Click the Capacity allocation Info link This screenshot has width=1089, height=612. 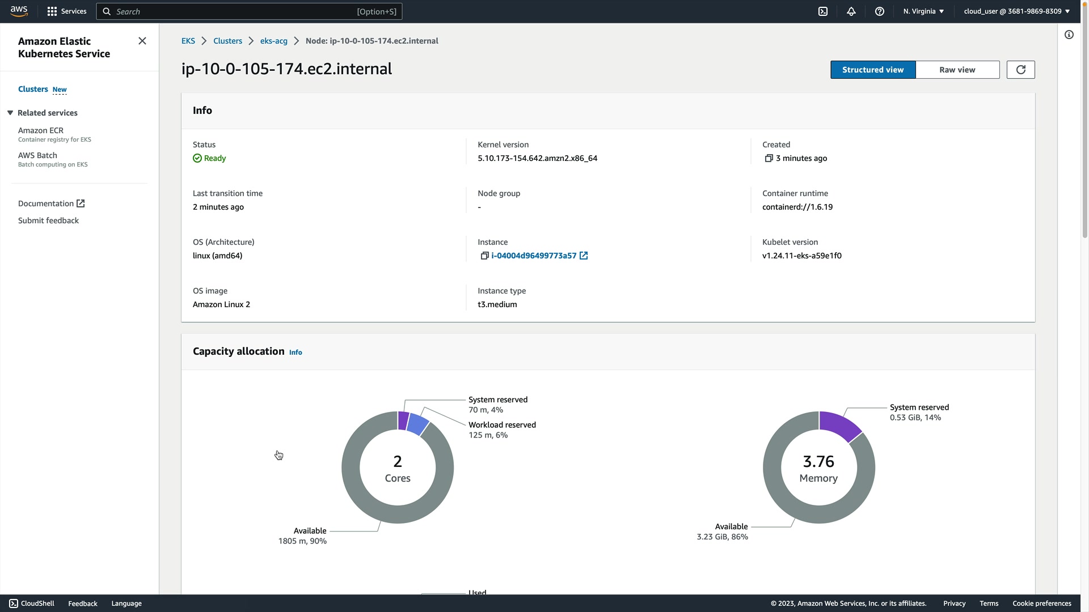[296, 352]
